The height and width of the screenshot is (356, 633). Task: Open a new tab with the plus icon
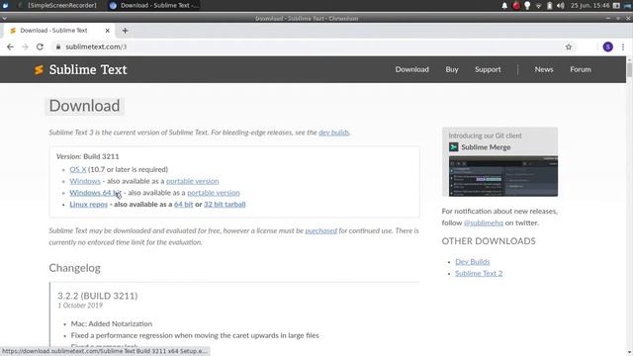tap(125, 31)
